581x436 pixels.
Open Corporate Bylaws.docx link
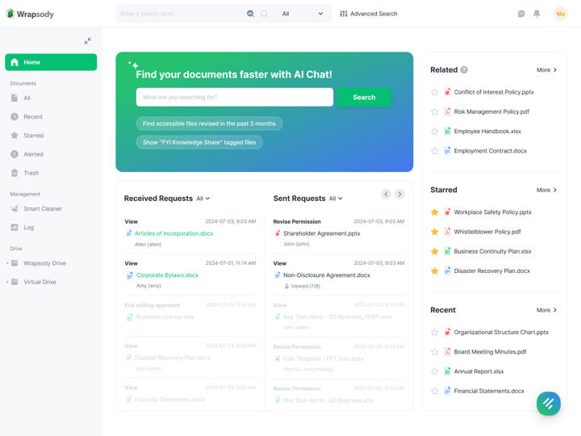(x=167, y=275)
